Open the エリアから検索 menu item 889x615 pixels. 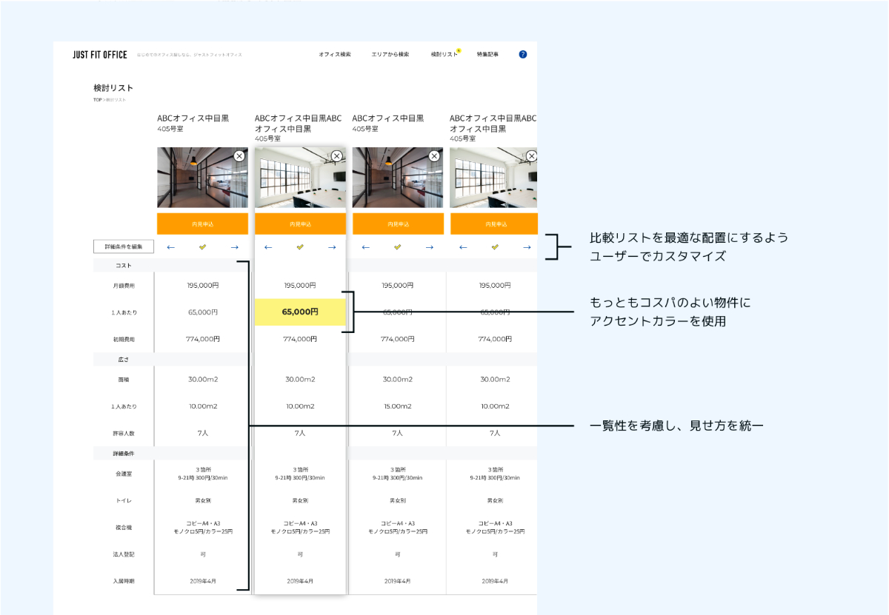click(x=390, y=55)
